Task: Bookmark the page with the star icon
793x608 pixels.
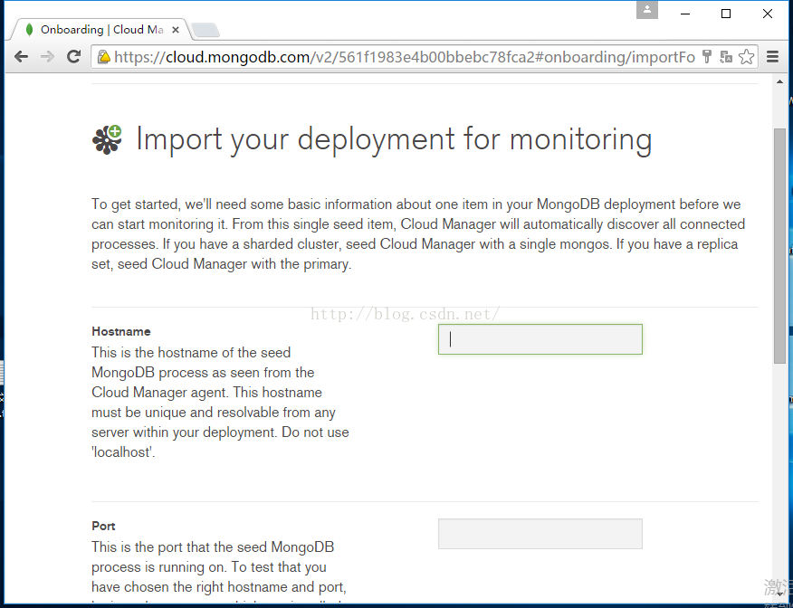Action: point(747,57)
